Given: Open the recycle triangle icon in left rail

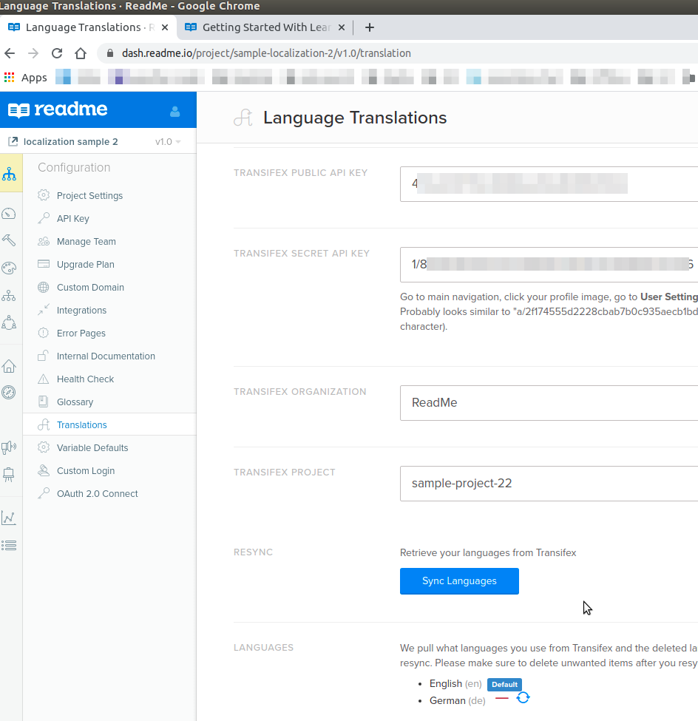Looking at the screenshot, I should click(x=9, y=323).
